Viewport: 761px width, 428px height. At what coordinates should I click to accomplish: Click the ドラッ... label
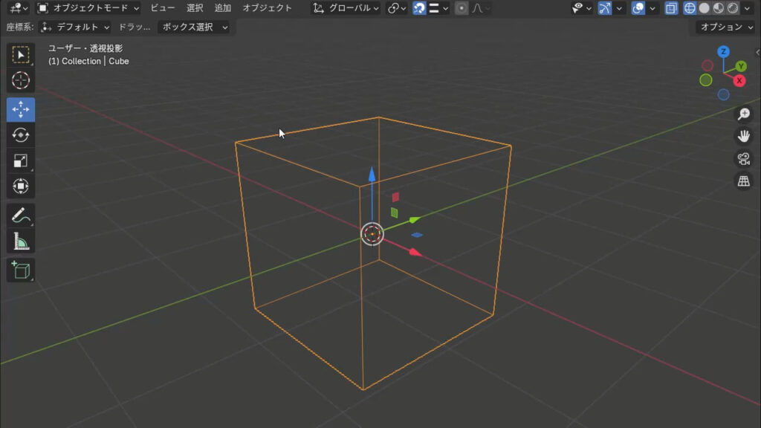click(x=135, y=27)
